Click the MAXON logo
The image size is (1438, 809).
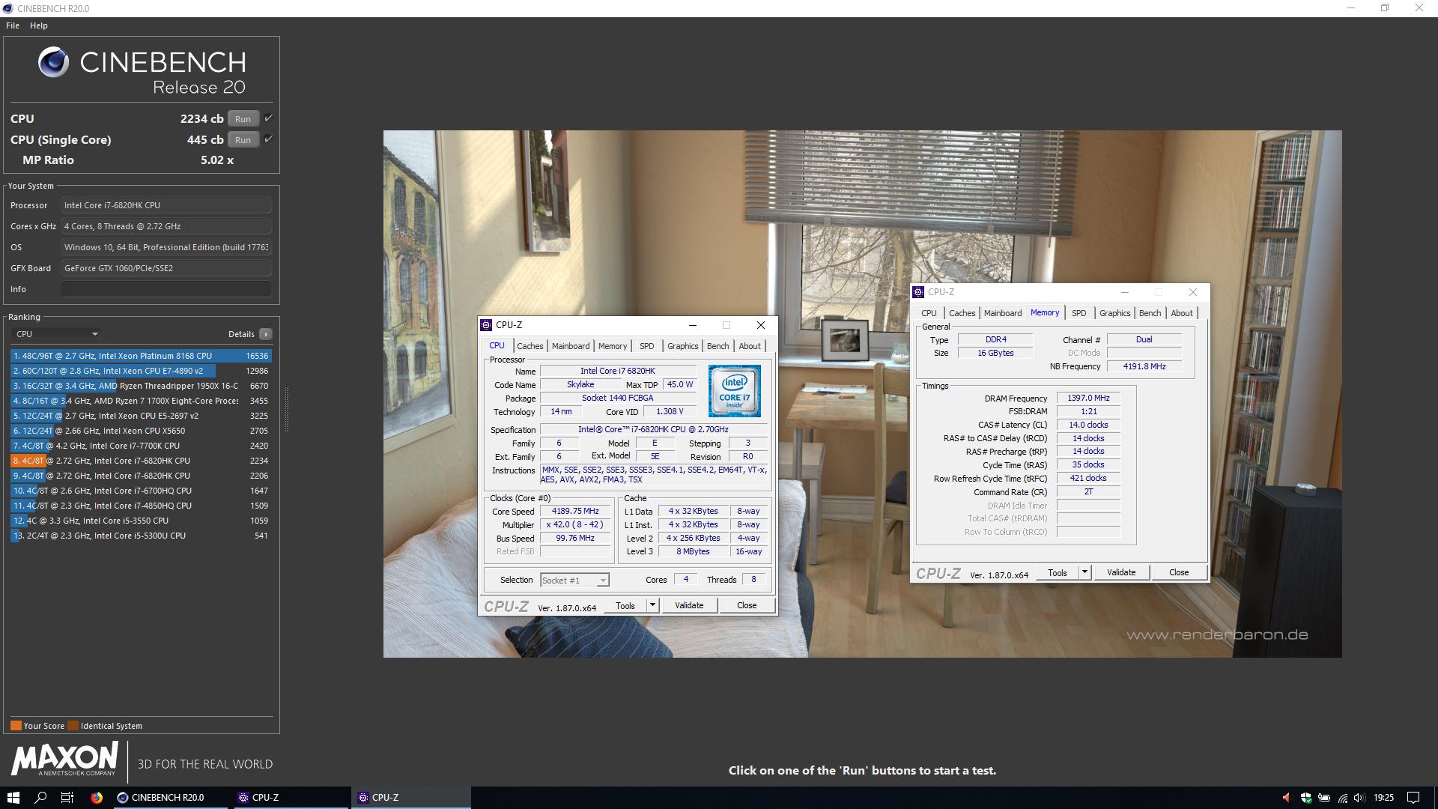[64, 759]
